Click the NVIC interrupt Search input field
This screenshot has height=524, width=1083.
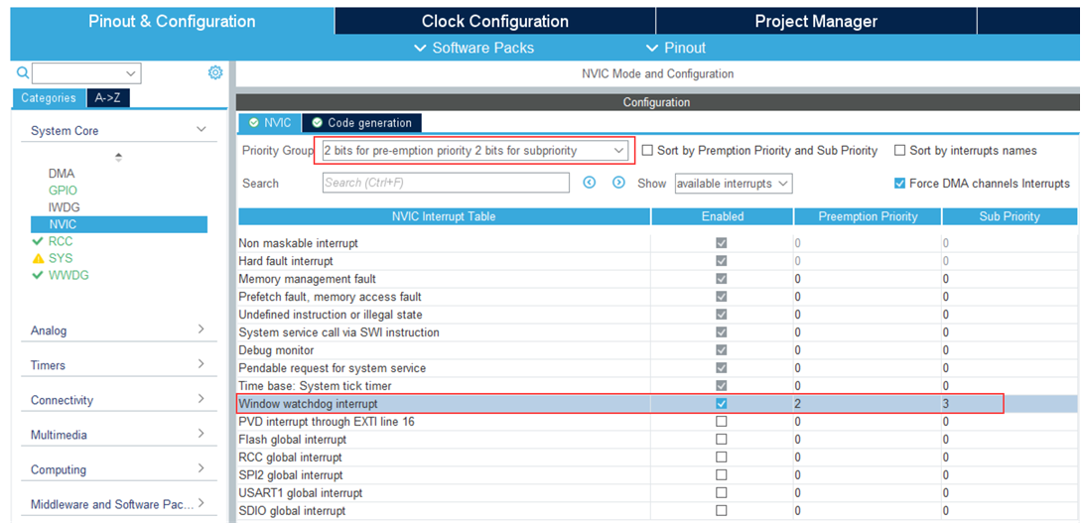click(445, 183)
